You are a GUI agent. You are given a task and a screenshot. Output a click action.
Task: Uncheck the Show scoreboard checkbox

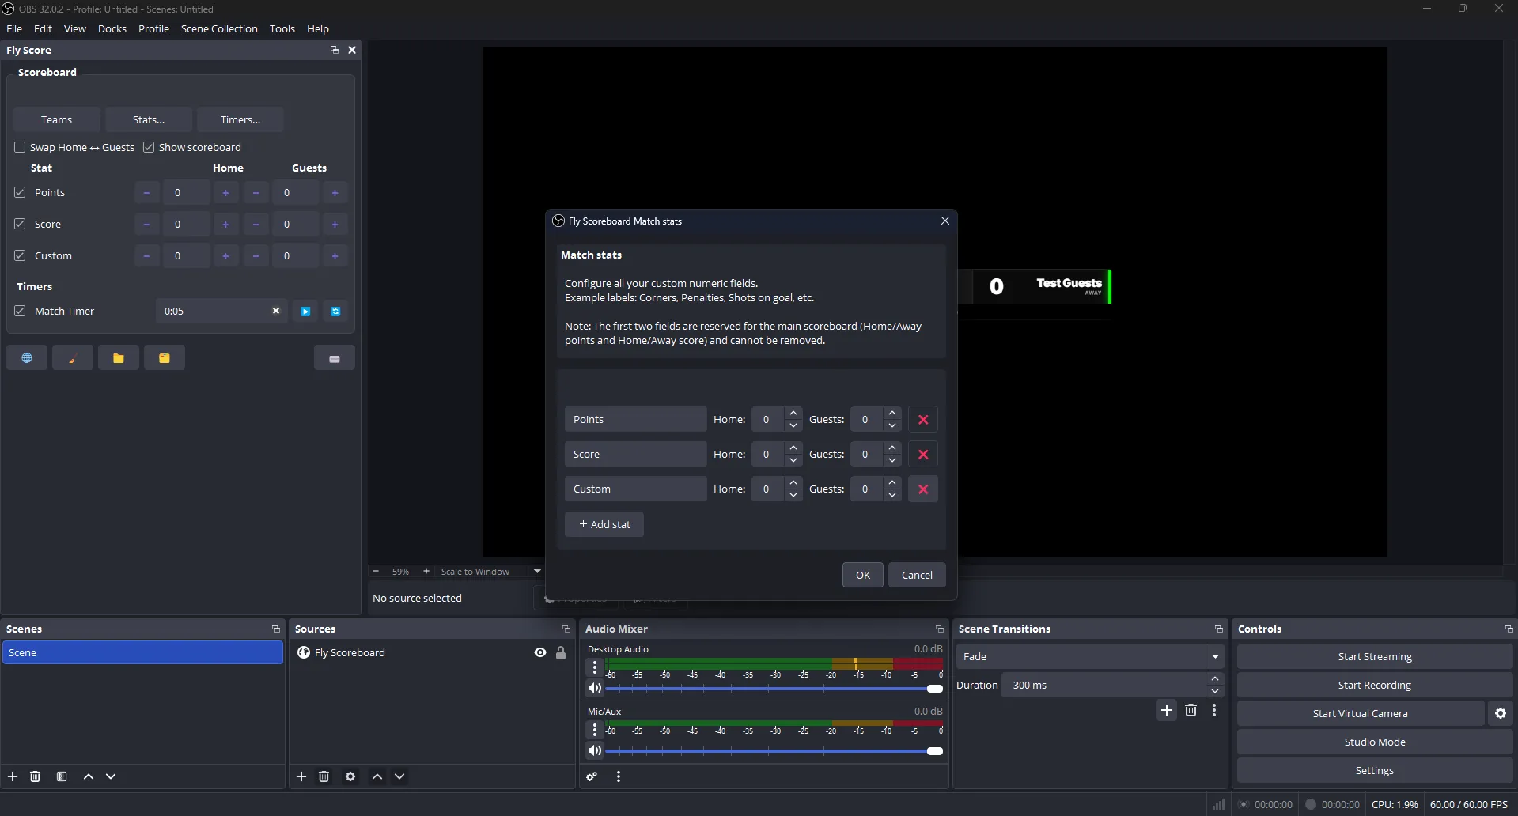(150, 147)
